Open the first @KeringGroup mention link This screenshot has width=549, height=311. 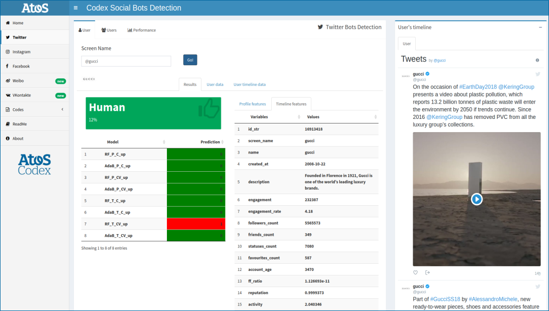[x=516, y=87]
